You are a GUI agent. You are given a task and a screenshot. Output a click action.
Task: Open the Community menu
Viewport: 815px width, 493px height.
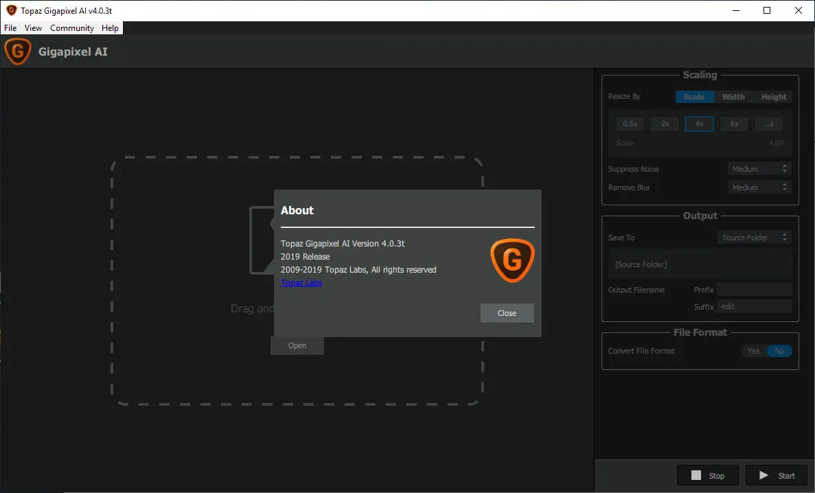click(72, 28)
